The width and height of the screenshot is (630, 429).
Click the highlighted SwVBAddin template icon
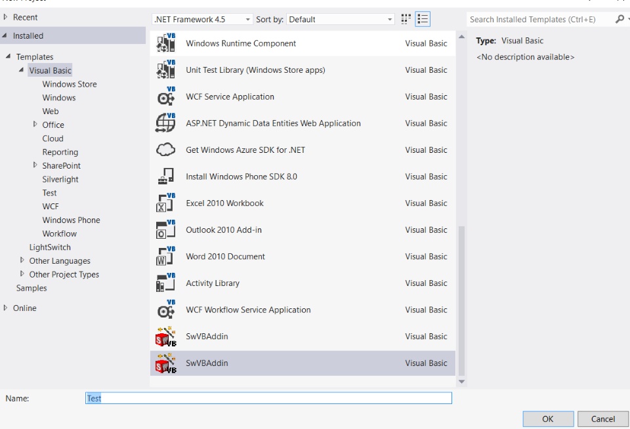pyautogui.click(x=165, y=363)
